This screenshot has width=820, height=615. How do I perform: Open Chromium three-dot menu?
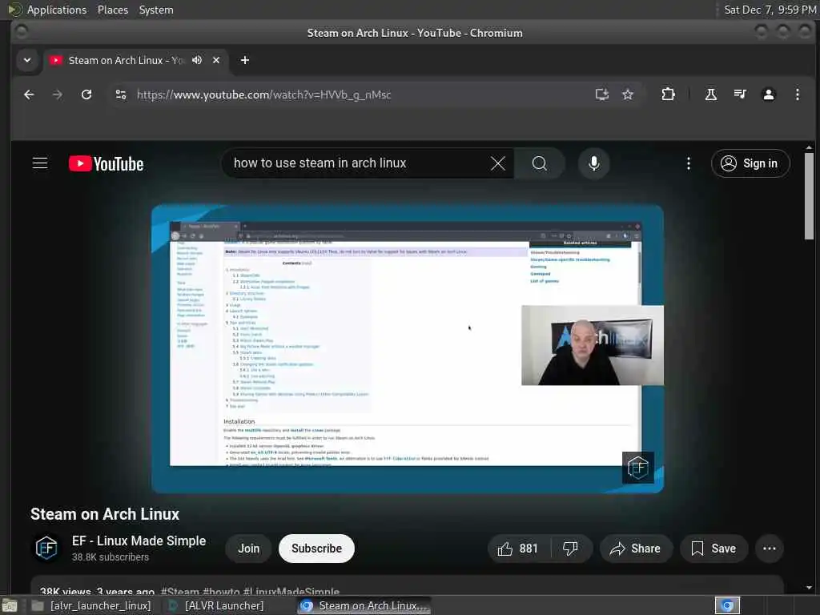[x=797, y=94]
